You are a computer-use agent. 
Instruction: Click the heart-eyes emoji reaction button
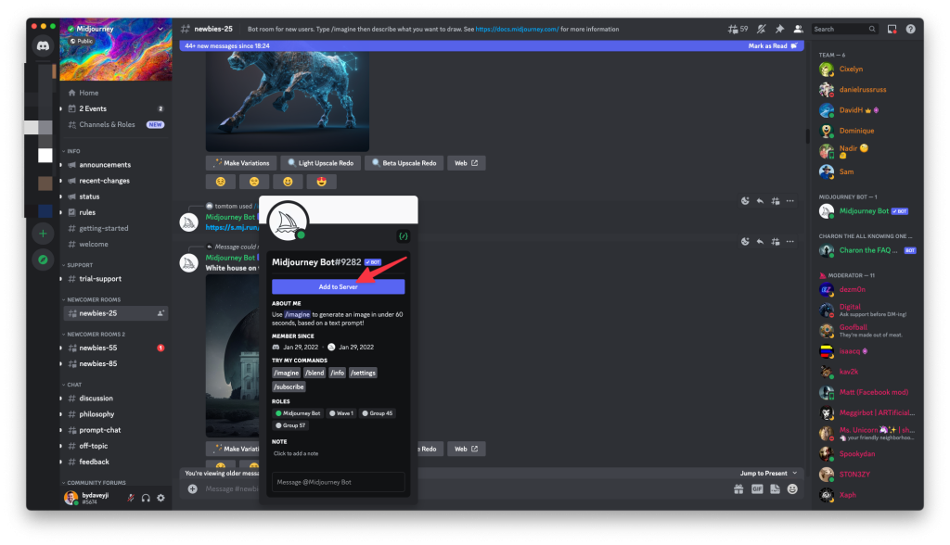click(x=321, y=182)
